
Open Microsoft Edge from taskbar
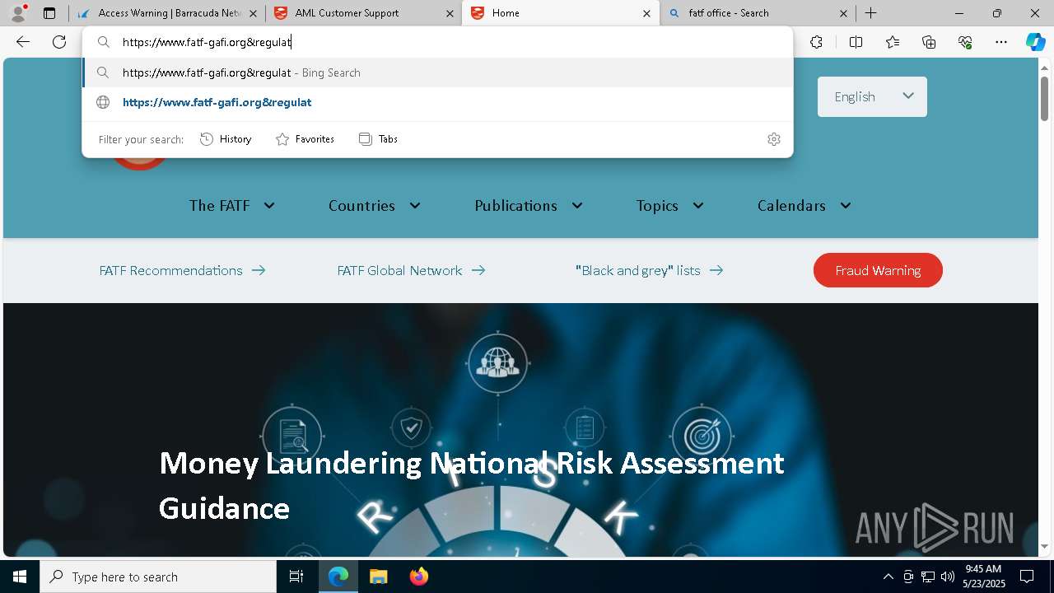tap(338, 577)
